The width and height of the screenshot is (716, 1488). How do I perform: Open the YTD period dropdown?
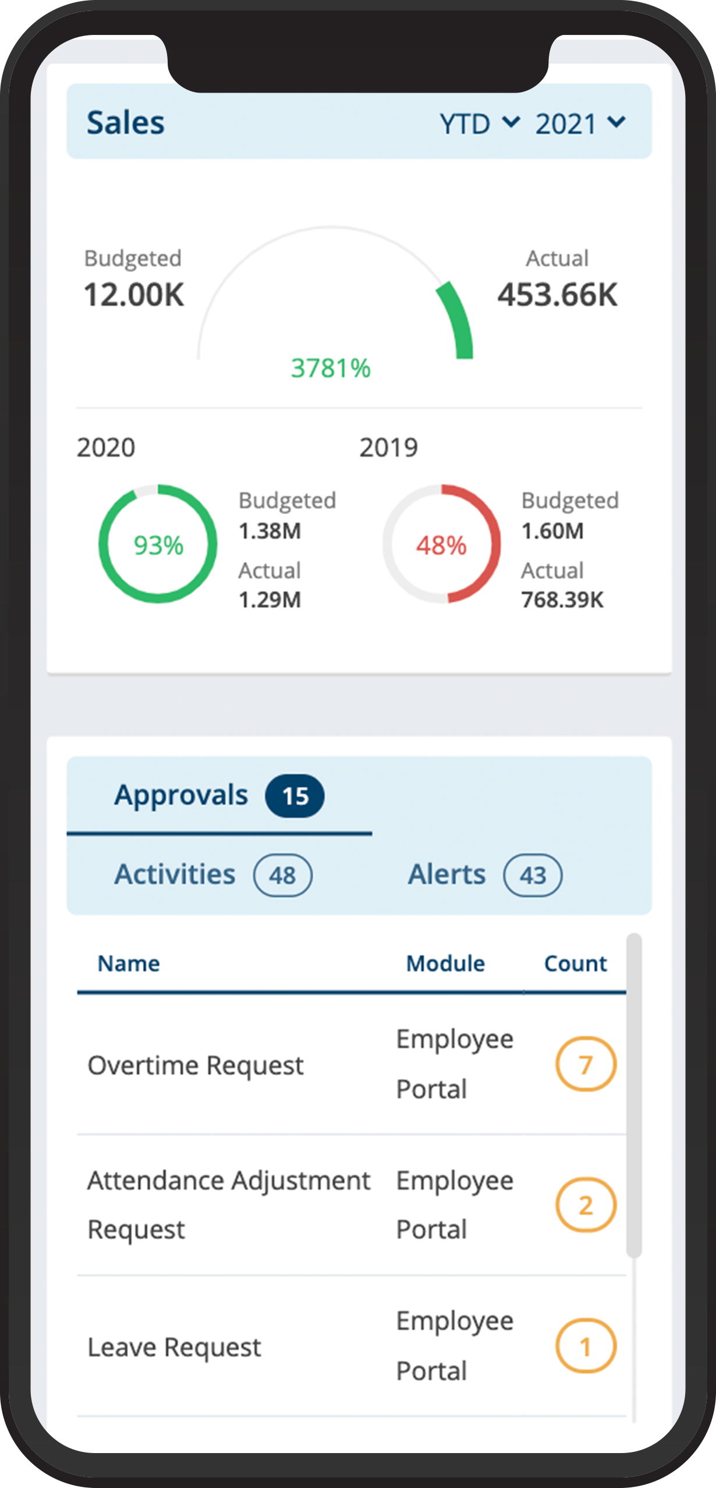tap(478, 124)
